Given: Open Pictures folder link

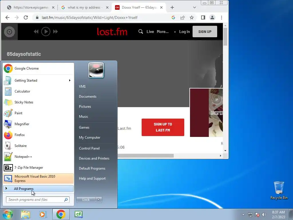Looking at the screenshot, I should pyautogui.click(x=85, y=107).
